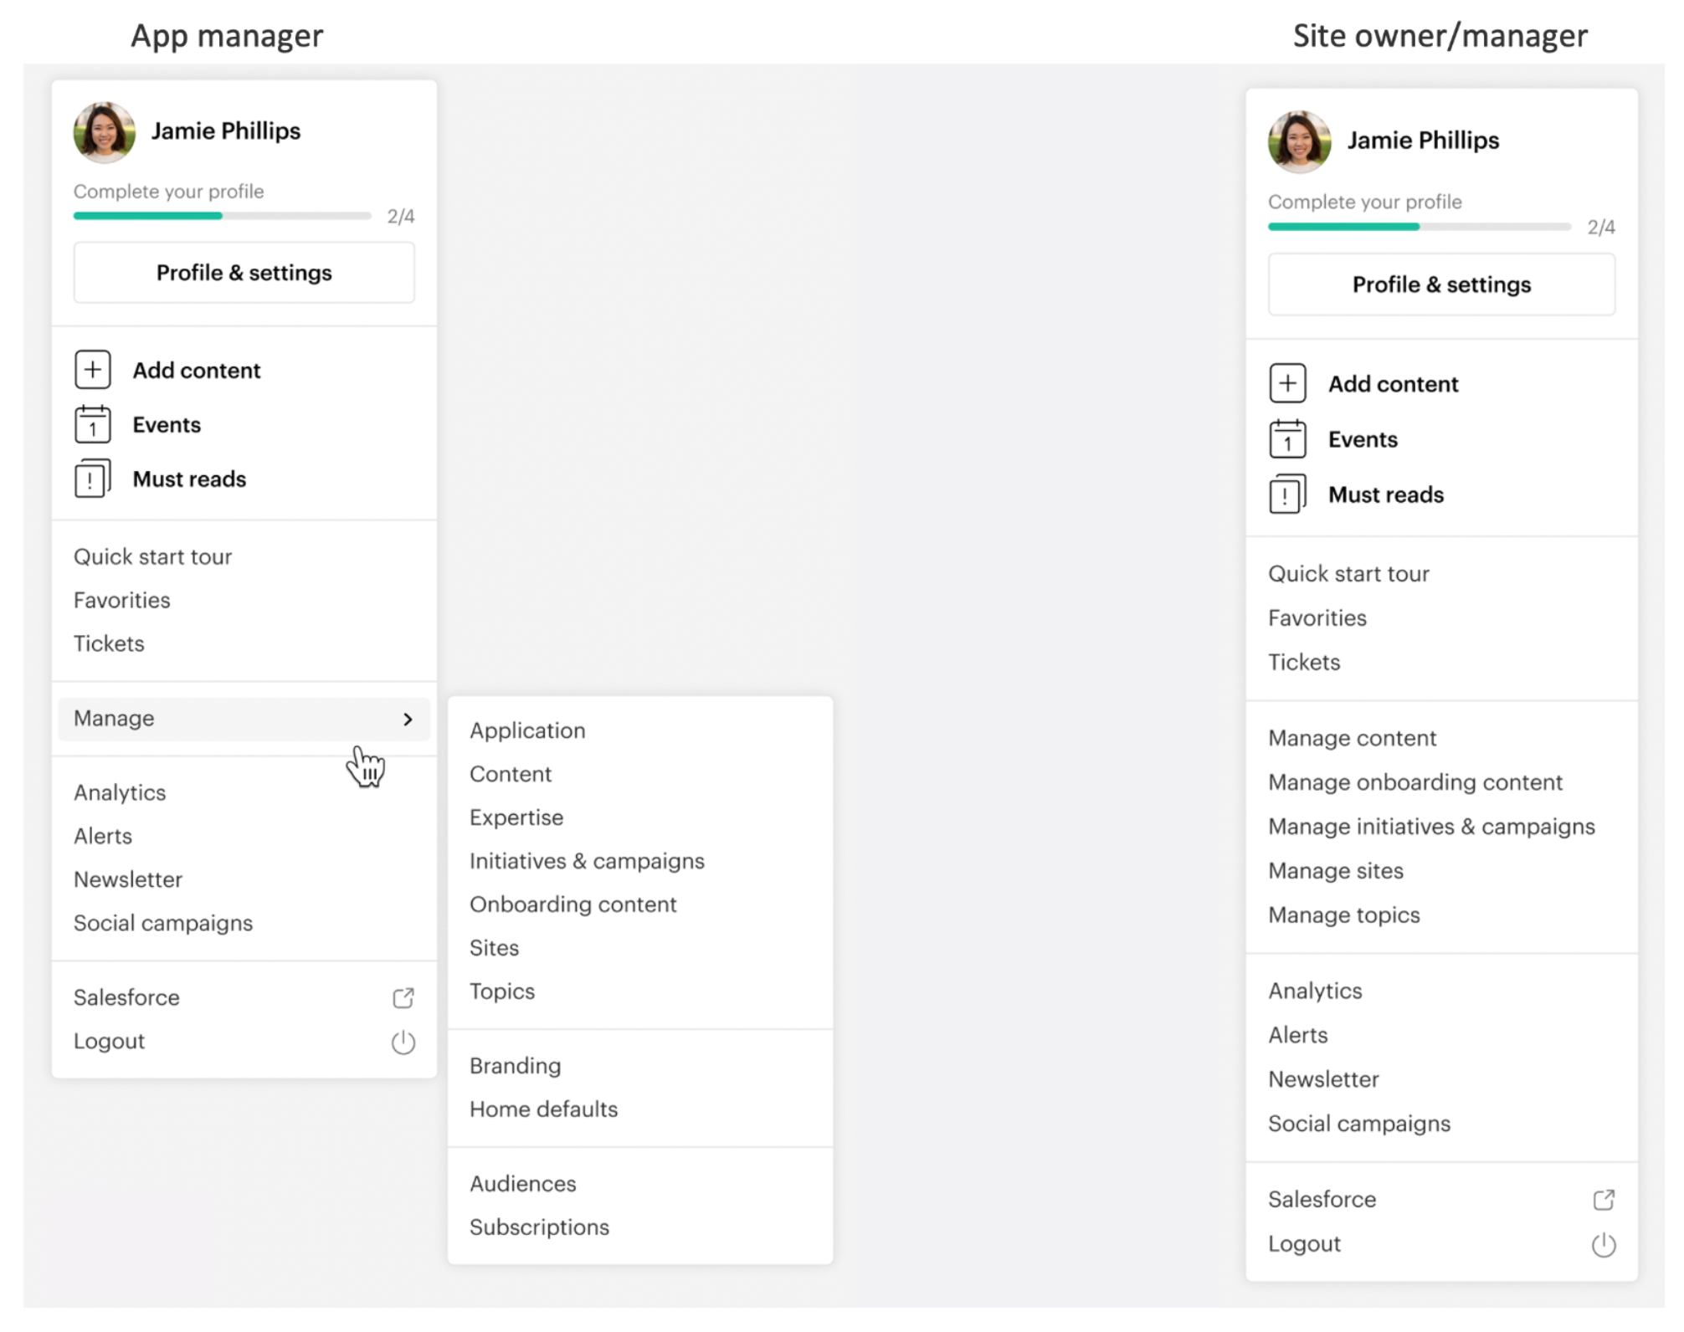This screenshot has width=1684, height=1332.
Task: Click the Logout power icon in Site owner menu
Action: (1603, 1244)
